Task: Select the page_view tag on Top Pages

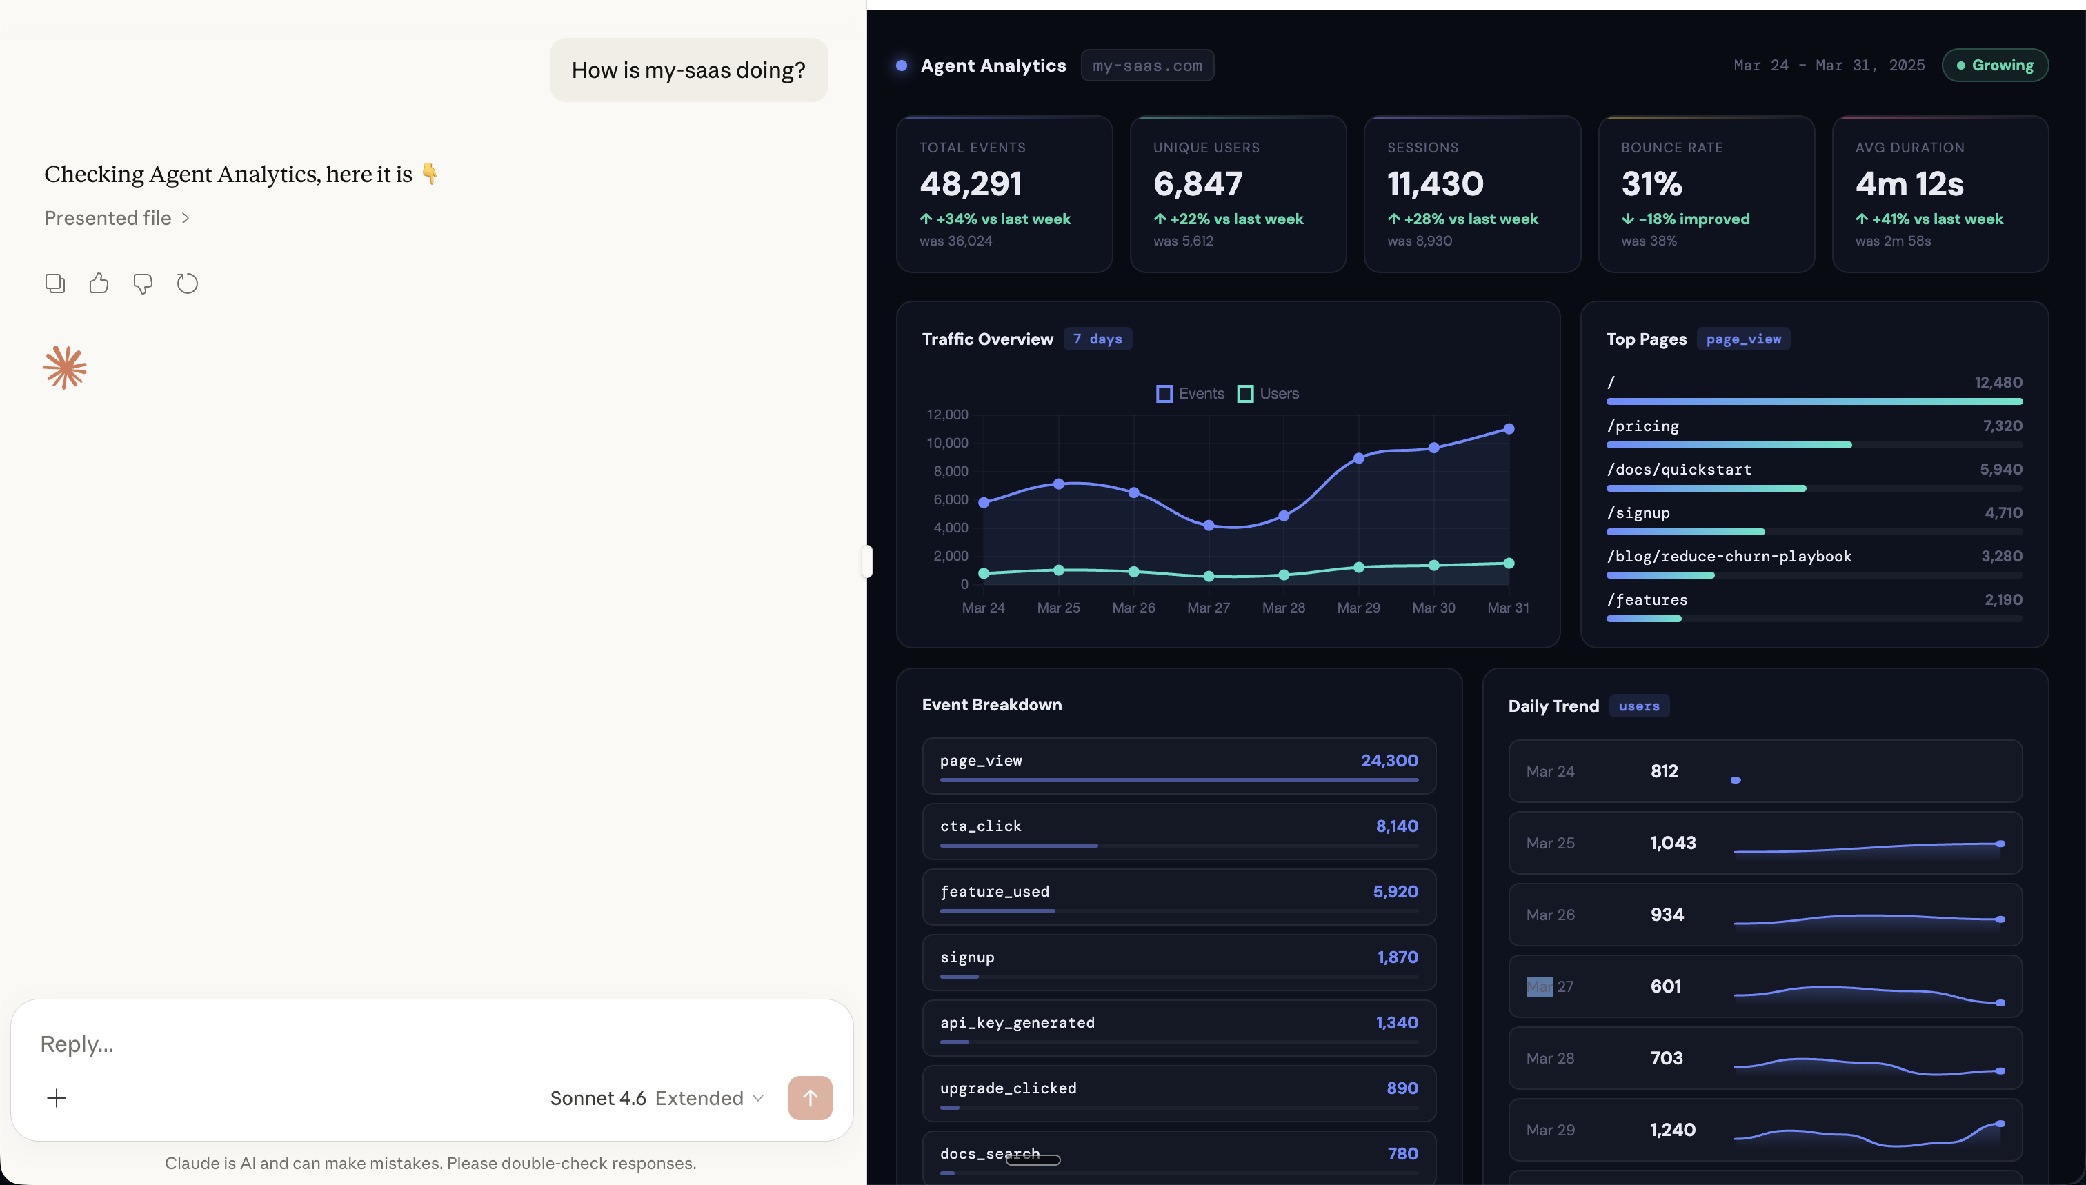Action: tap(1743, 339)
